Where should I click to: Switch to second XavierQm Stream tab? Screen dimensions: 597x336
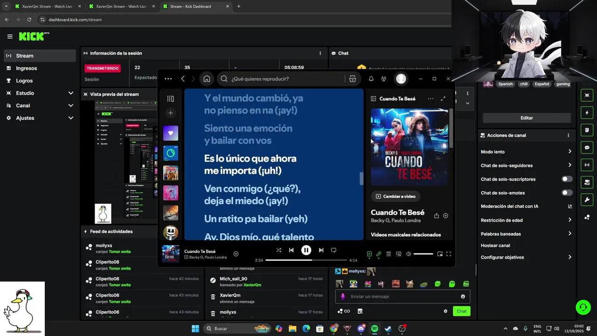121,7
